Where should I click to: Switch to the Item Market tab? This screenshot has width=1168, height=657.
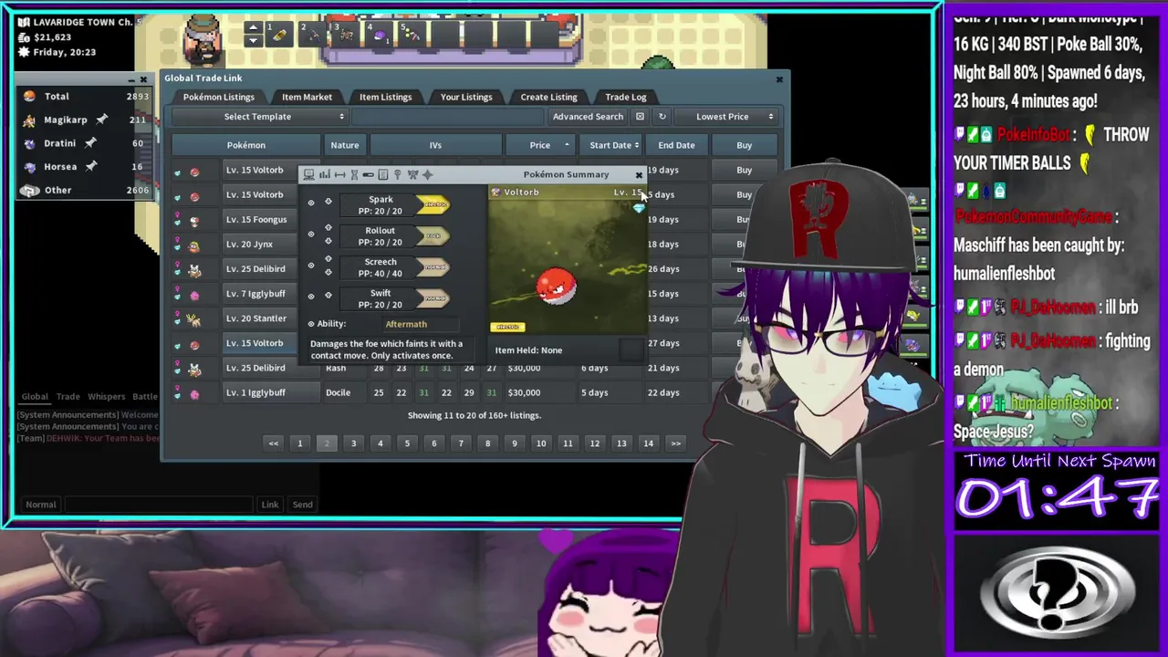click(x=307, y=97)
